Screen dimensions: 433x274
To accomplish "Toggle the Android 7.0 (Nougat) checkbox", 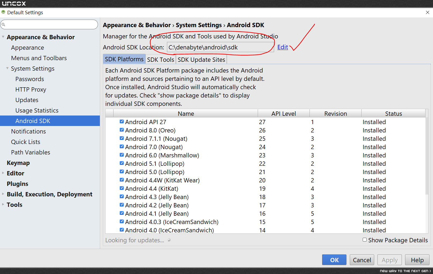I will (122, 146).
